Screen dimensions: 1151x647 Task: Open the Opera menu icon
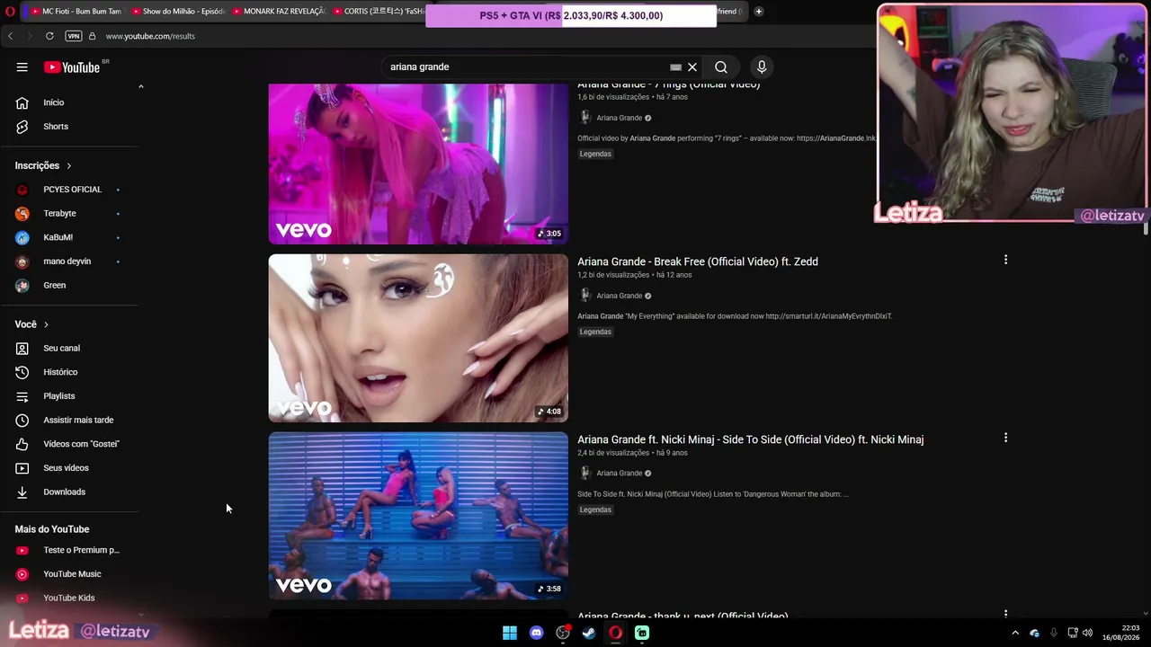coord(10,12)
